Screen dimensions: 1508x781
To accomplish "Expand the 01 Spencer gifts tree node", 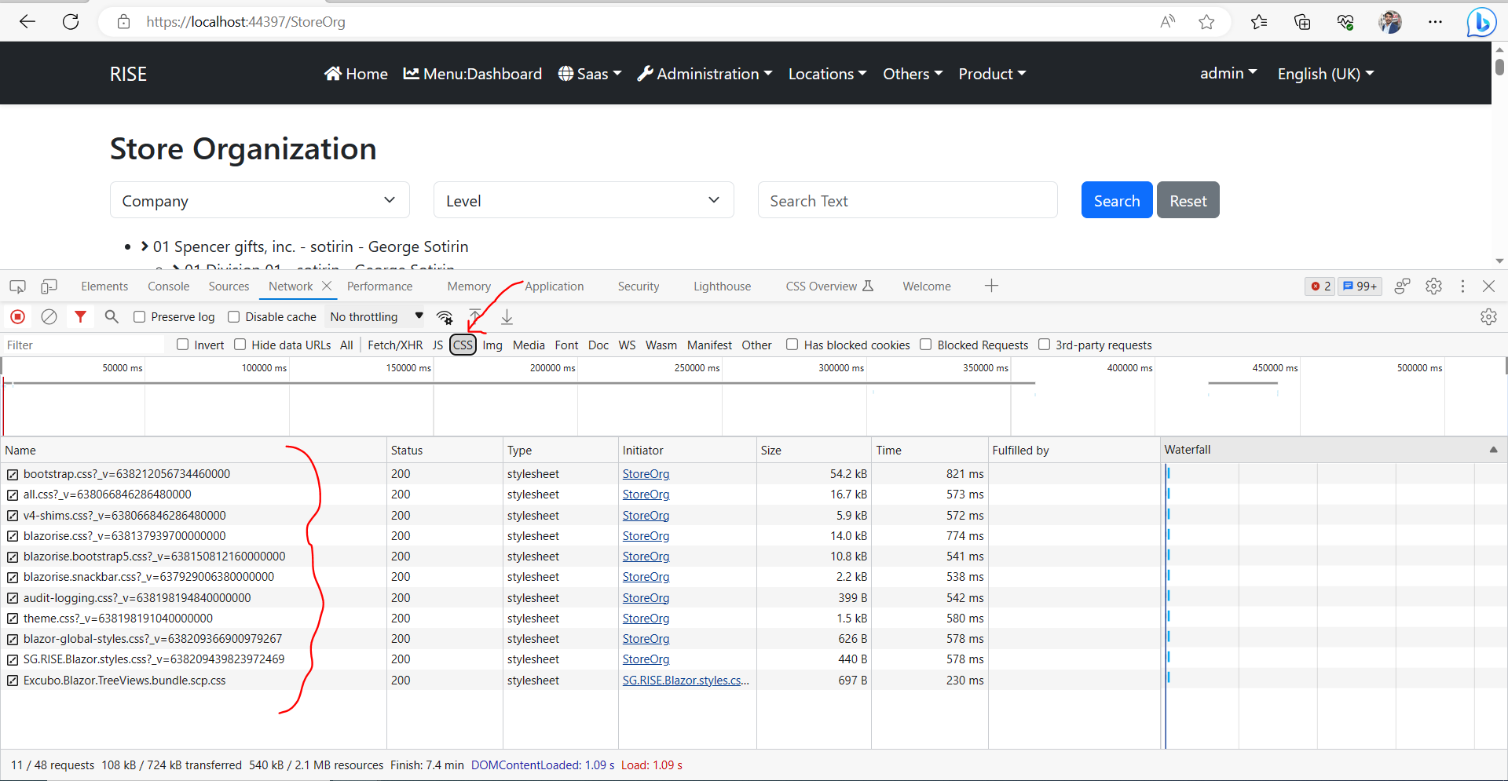I will [145, 246].
